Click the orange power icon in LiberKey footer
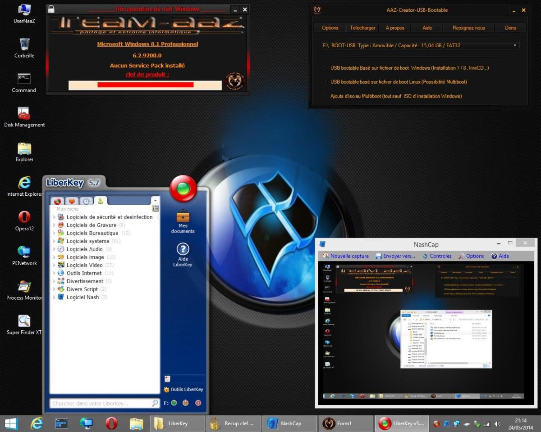Viewport: 541px width, 432px height. (185, 403)
